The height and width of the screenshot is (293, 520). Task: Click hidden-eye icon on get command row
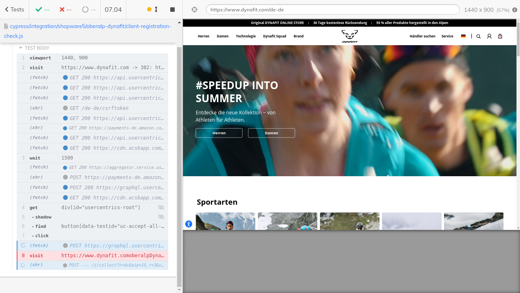[161, 208]
